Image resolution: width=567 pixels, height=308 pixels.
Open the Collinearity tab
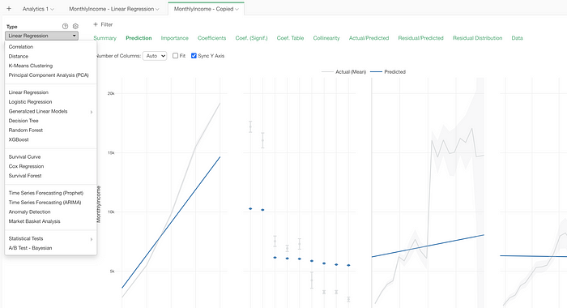tap(326, 38)
